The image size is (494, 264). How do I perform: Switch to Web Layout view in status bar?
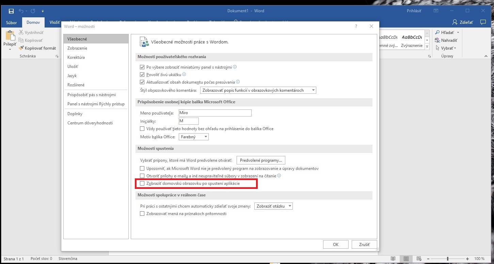pos(419,259)
